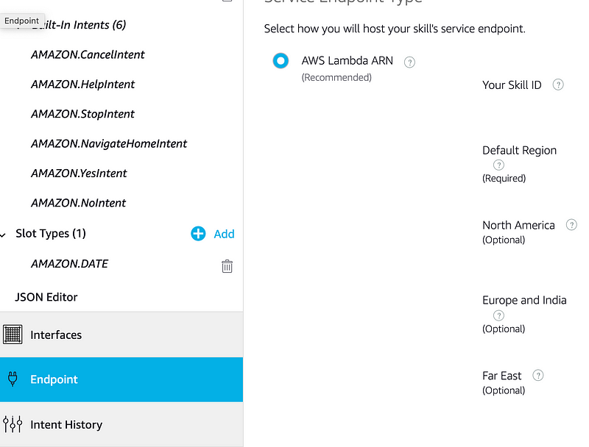
Task: Open help icon under Default Region
Action: (x=498, y=165)
